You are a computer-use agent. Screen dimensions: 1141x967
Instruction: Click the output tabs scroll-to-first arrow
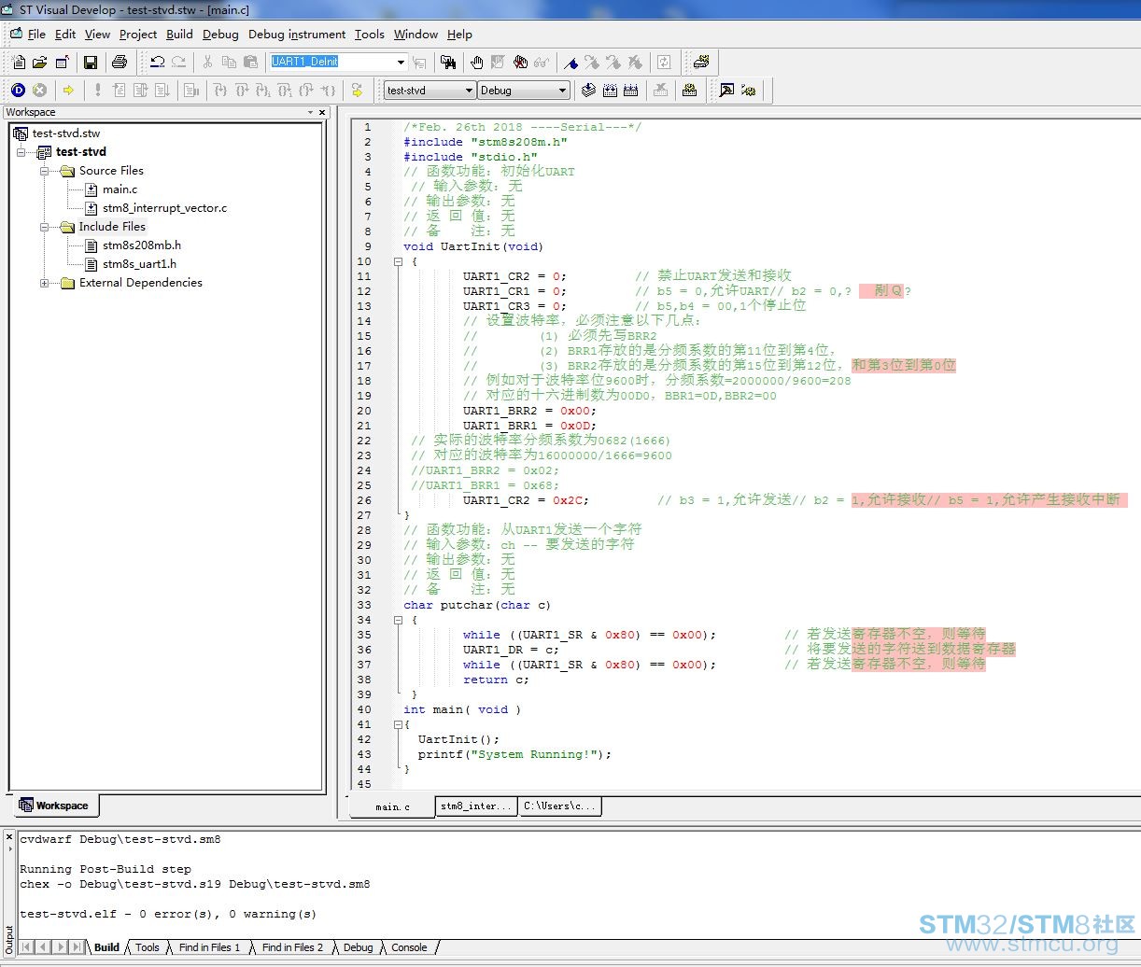coord(26,947)
